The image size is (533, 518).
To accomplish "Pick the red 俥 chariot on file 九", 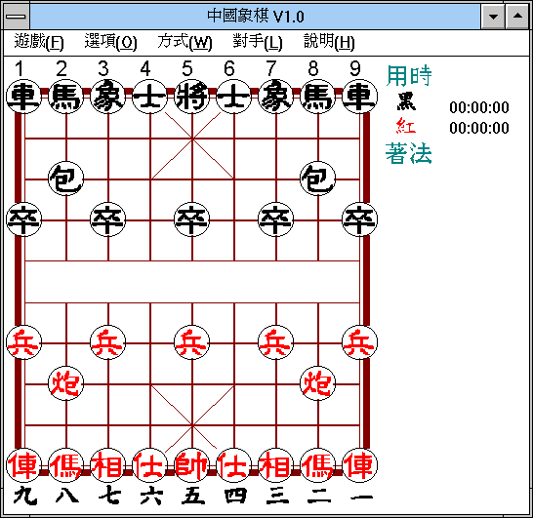I will pyautogui.click(x=23, y=465).
